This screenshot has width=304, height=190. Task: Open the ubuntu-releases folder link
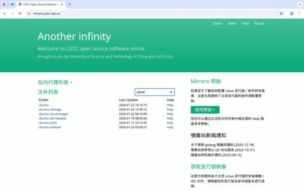tap(50, 127)
